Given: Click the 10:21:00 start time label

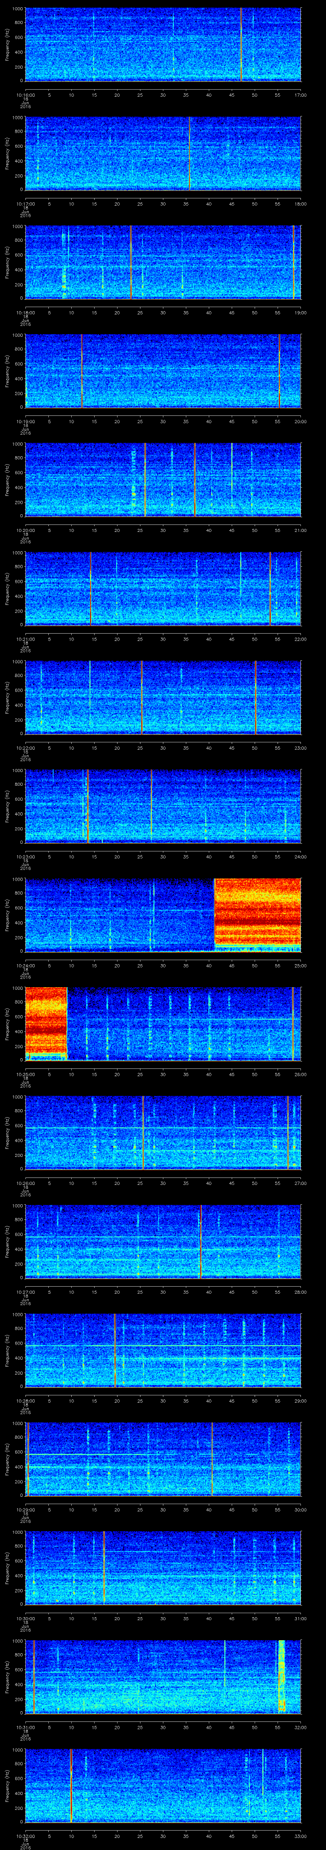Looking at the screenshot, I should [26, 639].
